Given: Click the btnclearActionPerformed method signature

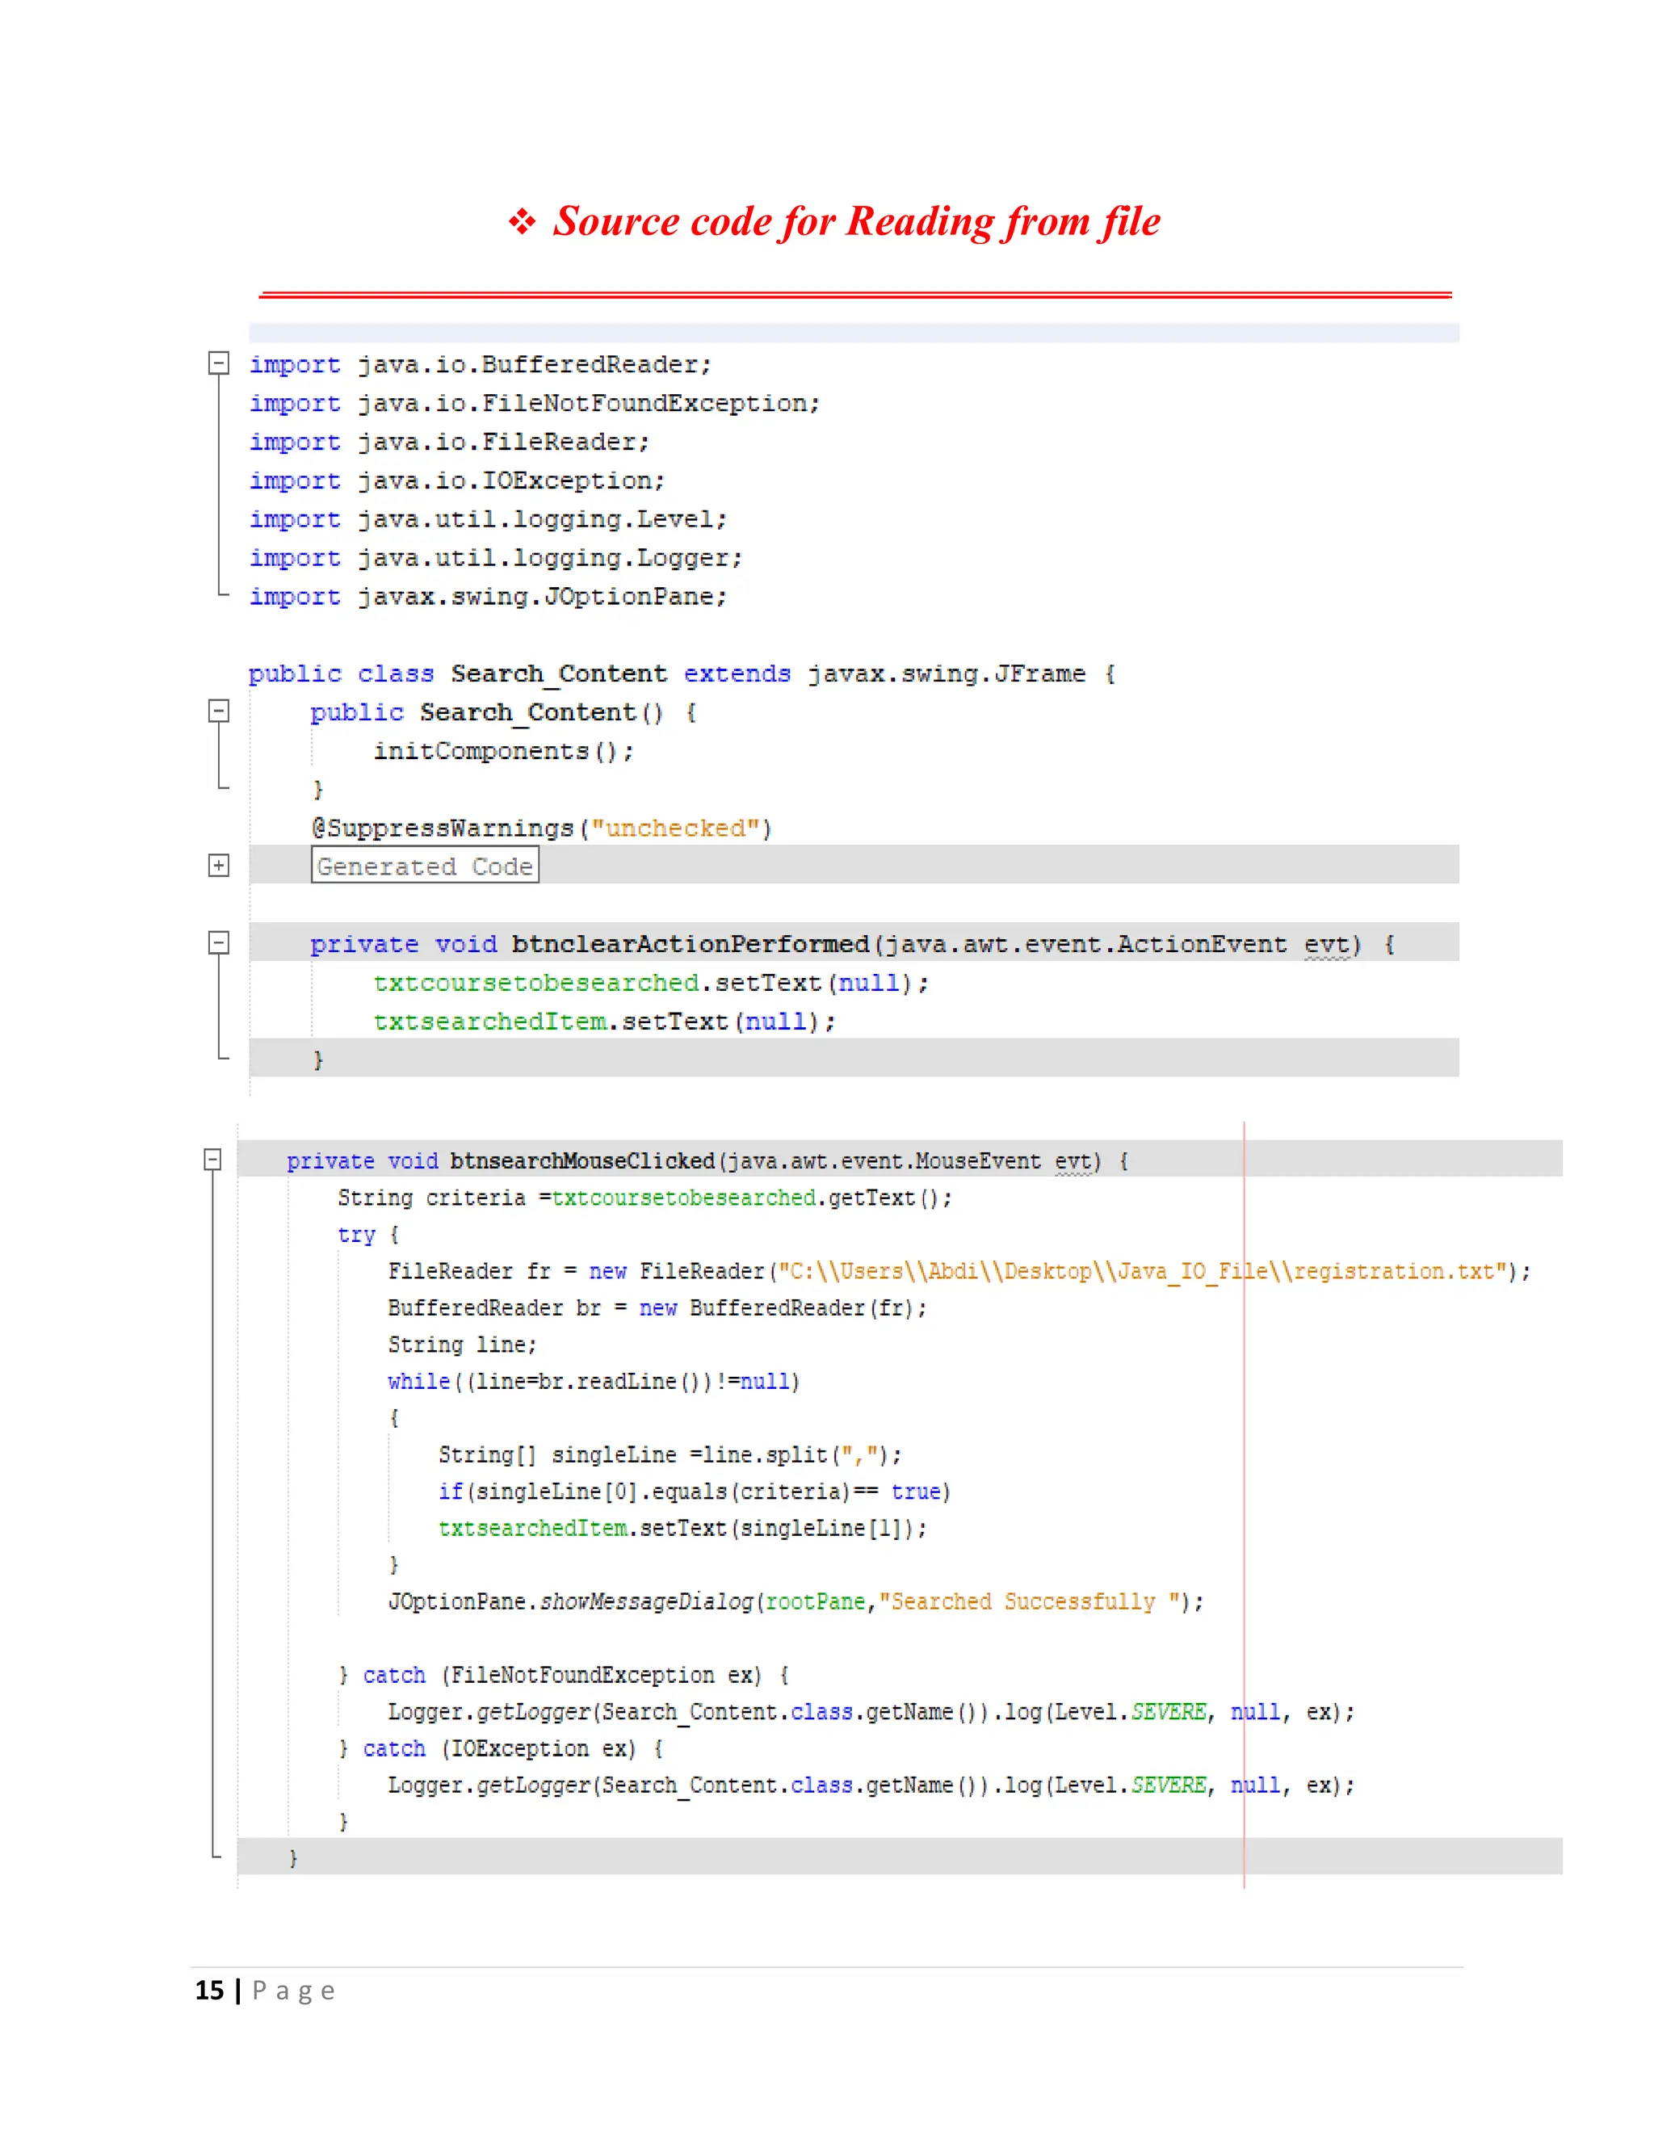Looking at the screenshot, I should (854, 945).
